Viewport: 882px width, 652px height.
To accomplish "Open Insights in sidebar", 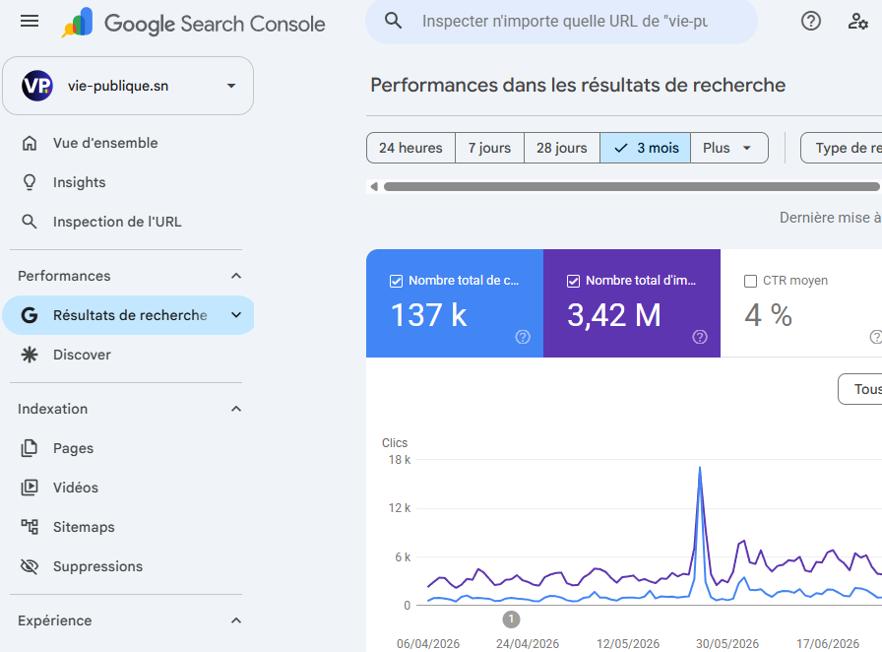I will point(128,182).
